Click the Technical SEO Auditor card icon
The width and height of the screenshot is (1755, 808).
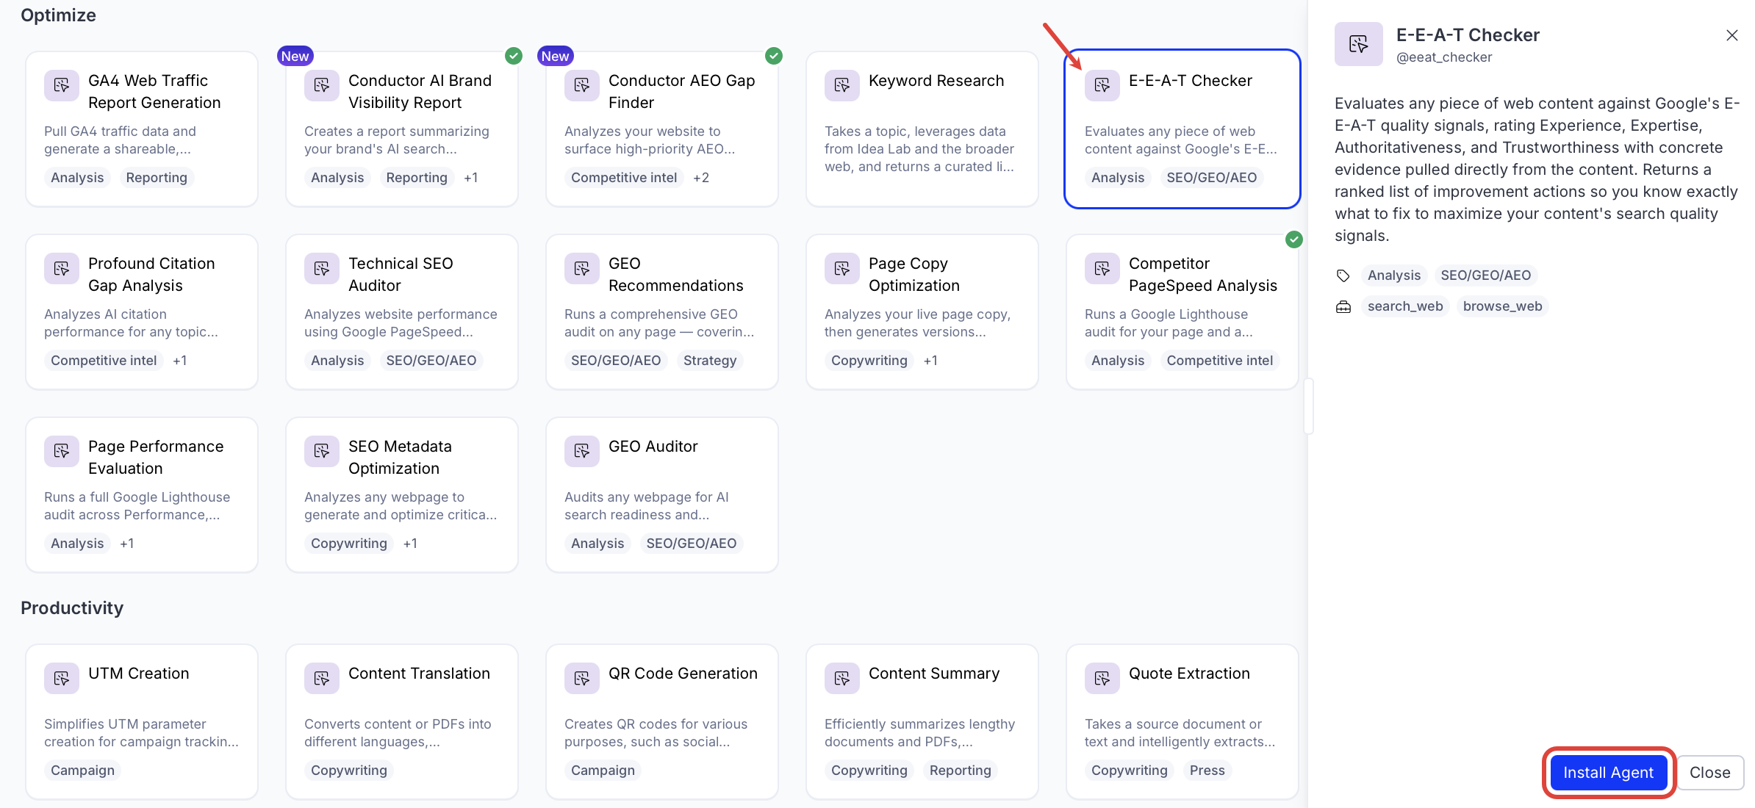coord(322,268)
